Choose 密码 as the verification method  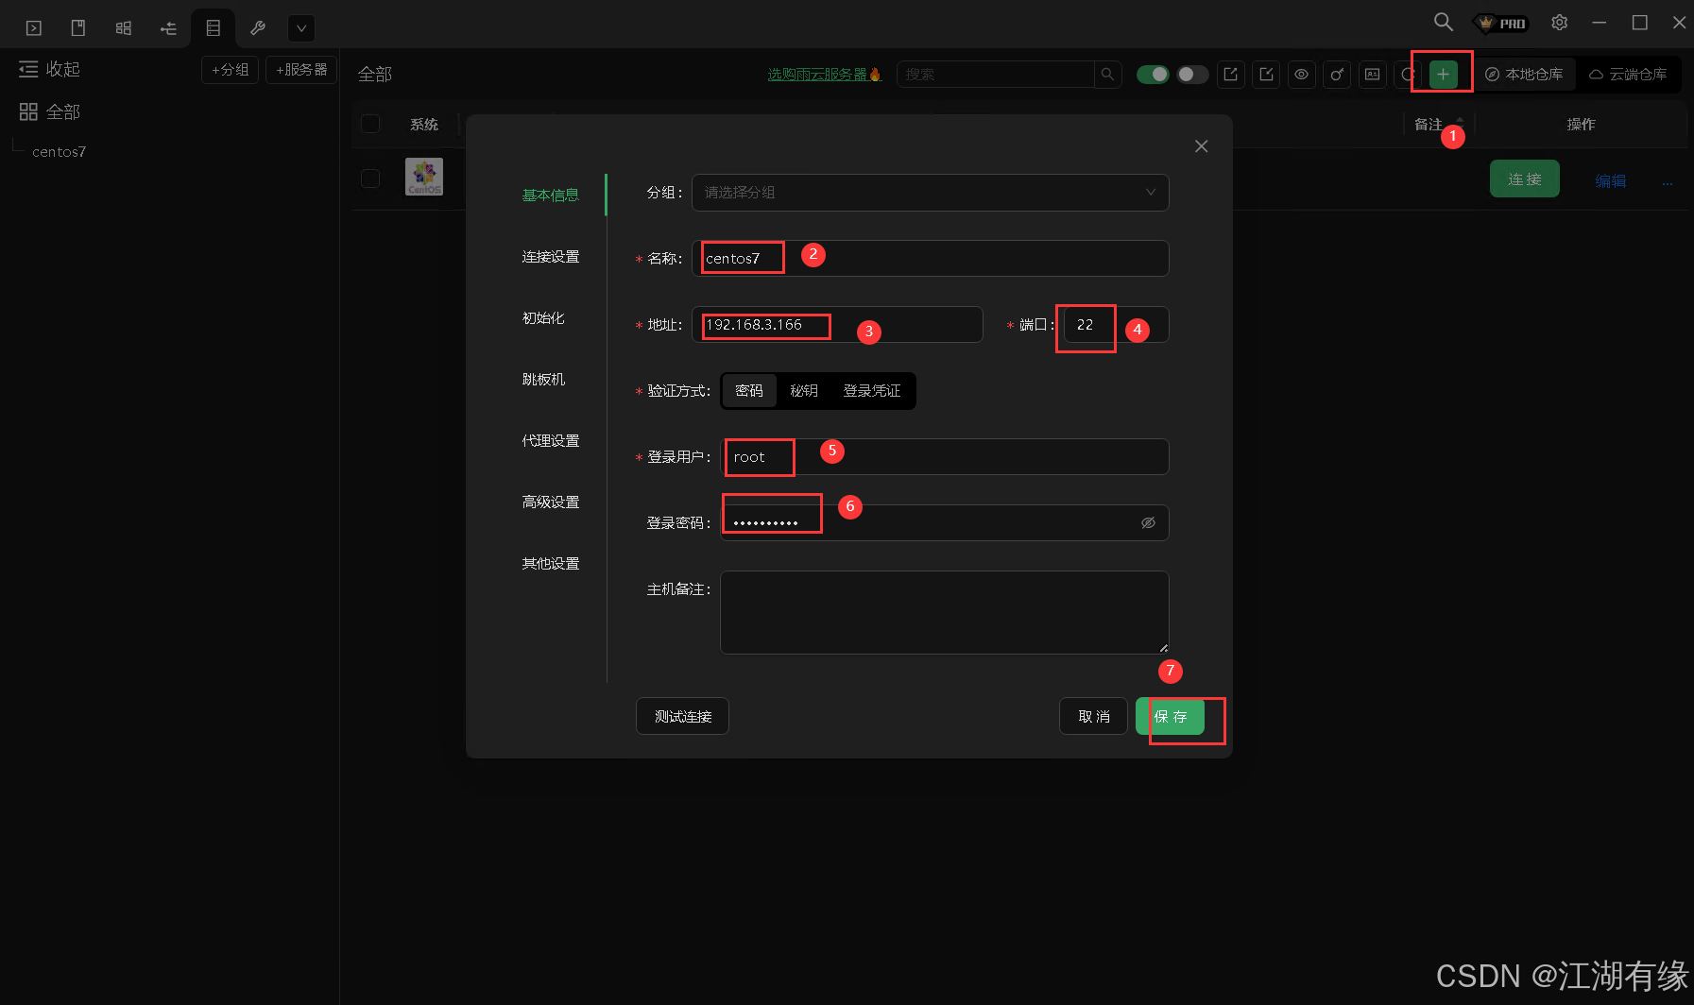pyautogui.click(x=749, y=391)
